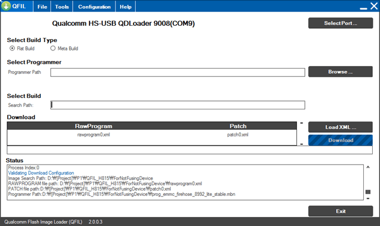Open the File menu

click(42, 7)
